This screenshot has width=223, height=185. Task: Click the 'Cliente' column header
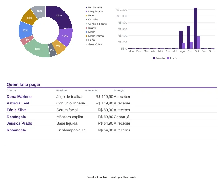pos(11,90)
